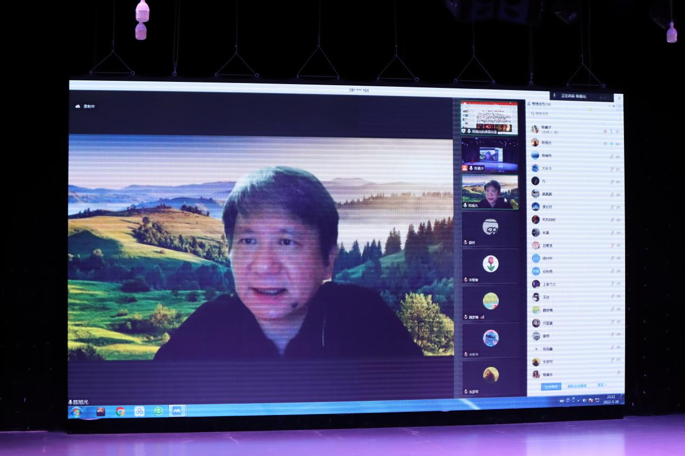
Task: Click the 管理成员 panel header
Action: pos(541,104)
